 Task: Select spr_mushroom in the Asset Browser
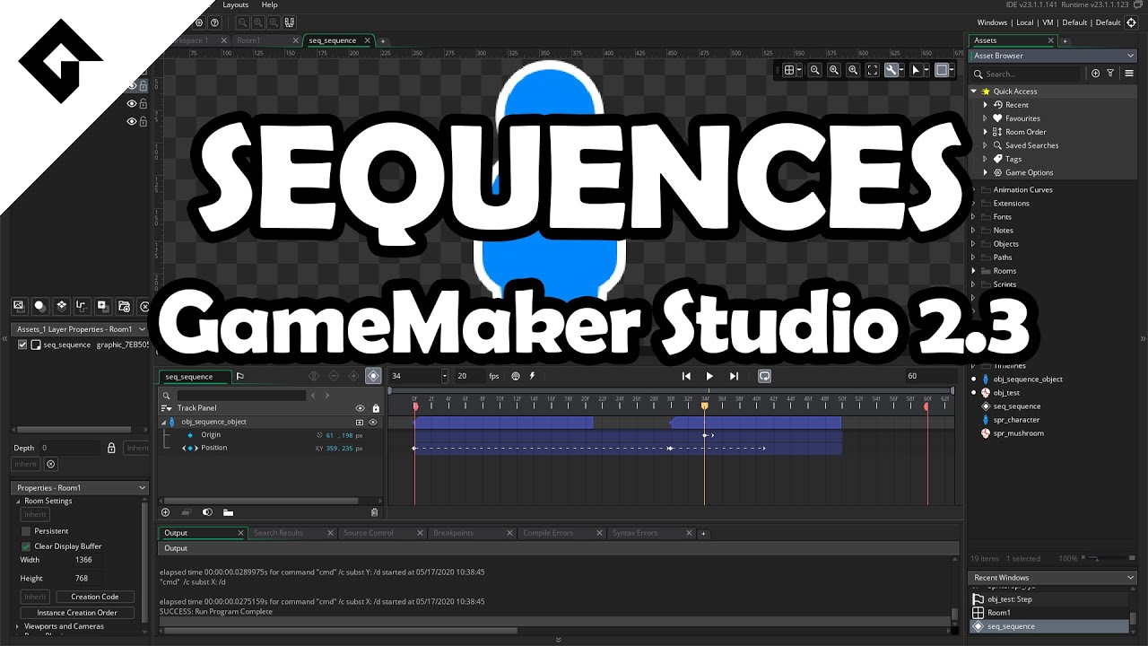tap(1018, 433)
